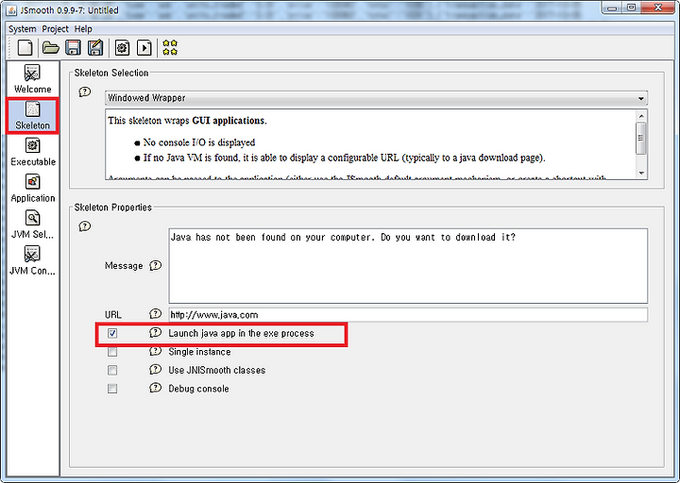The height and width of the screenshot is (483, 680).
Task: Click the 'Launch java app in the exe process' label
Action: [241, 333]
